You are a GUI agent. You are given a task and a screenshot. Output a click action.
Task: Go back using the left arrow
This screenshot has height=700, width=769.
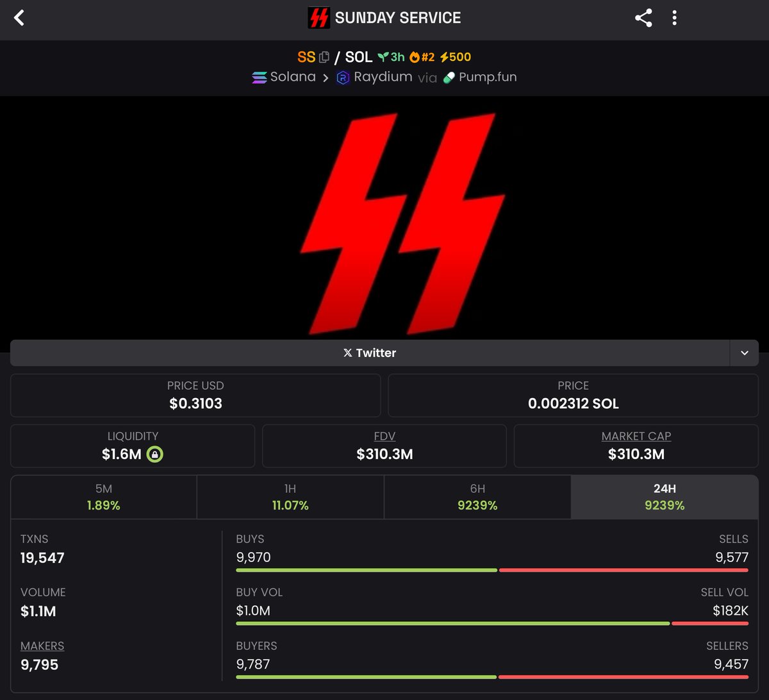tap(19, 18)
